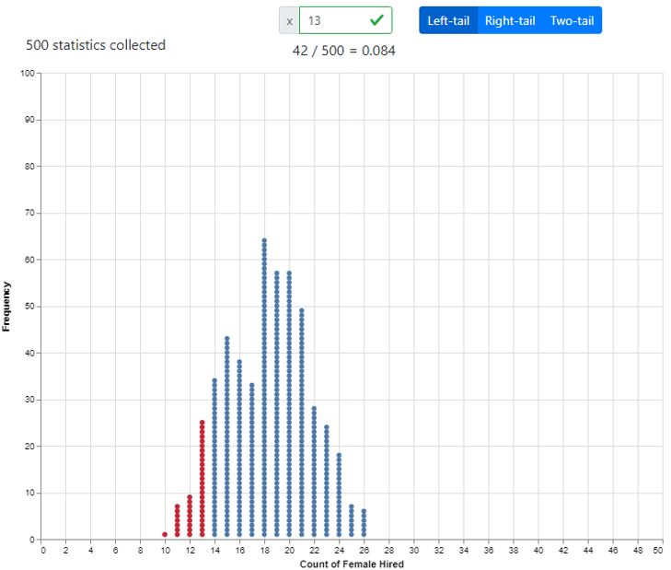Image resolution: width=671 pixels, height=570 pixels.
Task: Click the '500 statistics collected' text
Action: (x=96, y=45)
